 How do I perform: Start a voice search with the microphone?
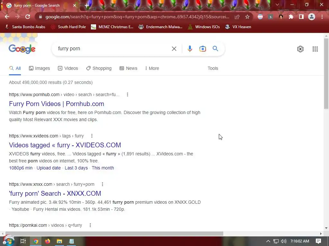pos(190,49)
